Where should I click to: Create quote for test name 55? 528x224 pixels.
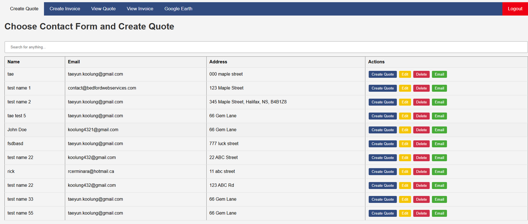pos(382,213)
